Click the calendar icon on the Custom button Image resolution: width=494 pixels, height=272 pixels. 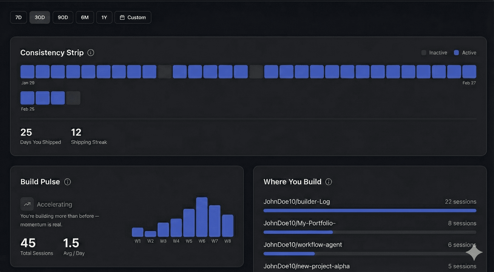[x=122, y=17]
